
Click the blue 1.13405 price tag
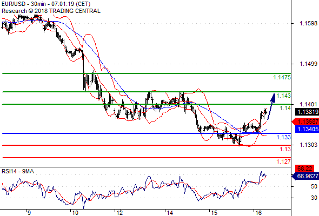click(307, 129)
